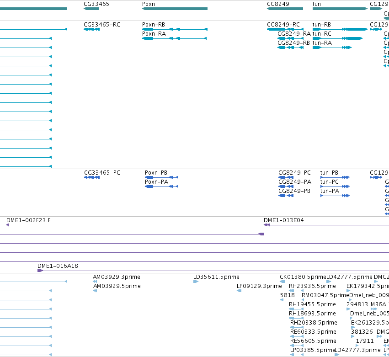The height and width of the screenshot is (357, 389).
Task: Click the RH19455.5prime label text
Action: tap(312, 304)
